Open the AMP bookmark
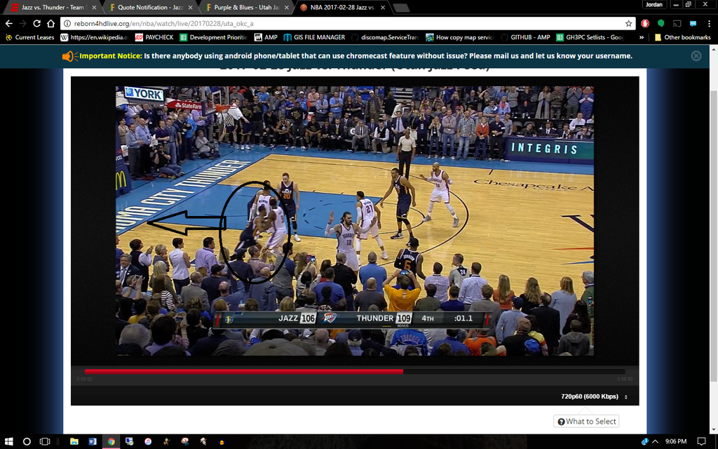The height and width of the screenshot is (449, 718). tap(266, 37)
